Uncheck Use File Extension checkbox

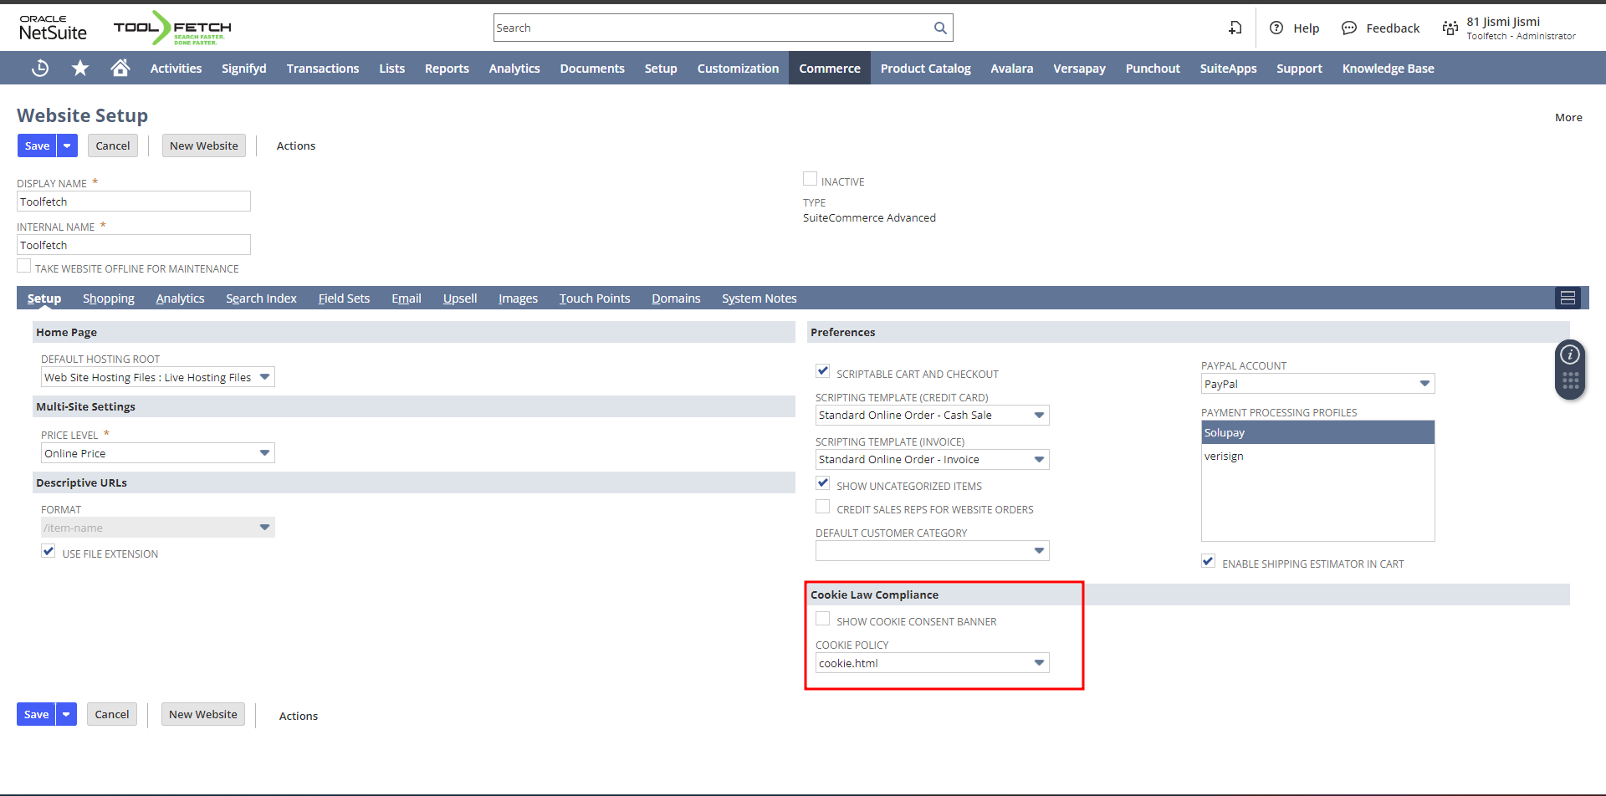click(49, 551)
